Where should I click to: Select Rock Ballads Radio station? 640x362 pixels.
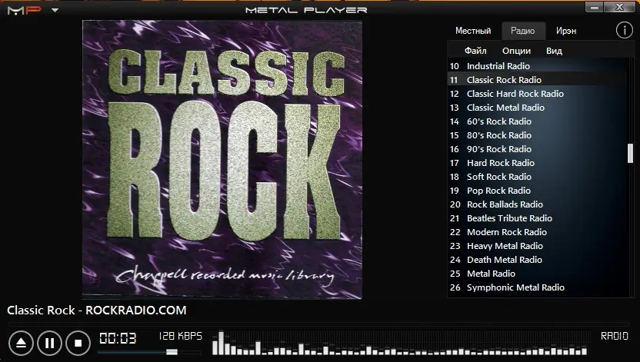(537, 204)
